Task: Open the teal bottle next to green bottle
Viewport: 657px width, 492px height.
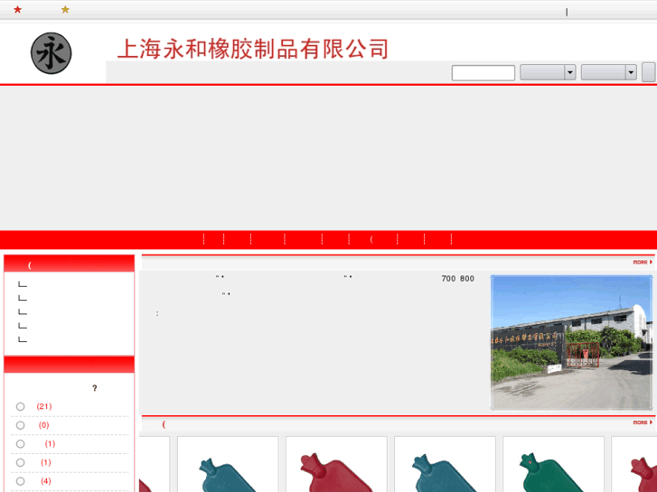Action: pyautogui.click(x=445, y=464)
